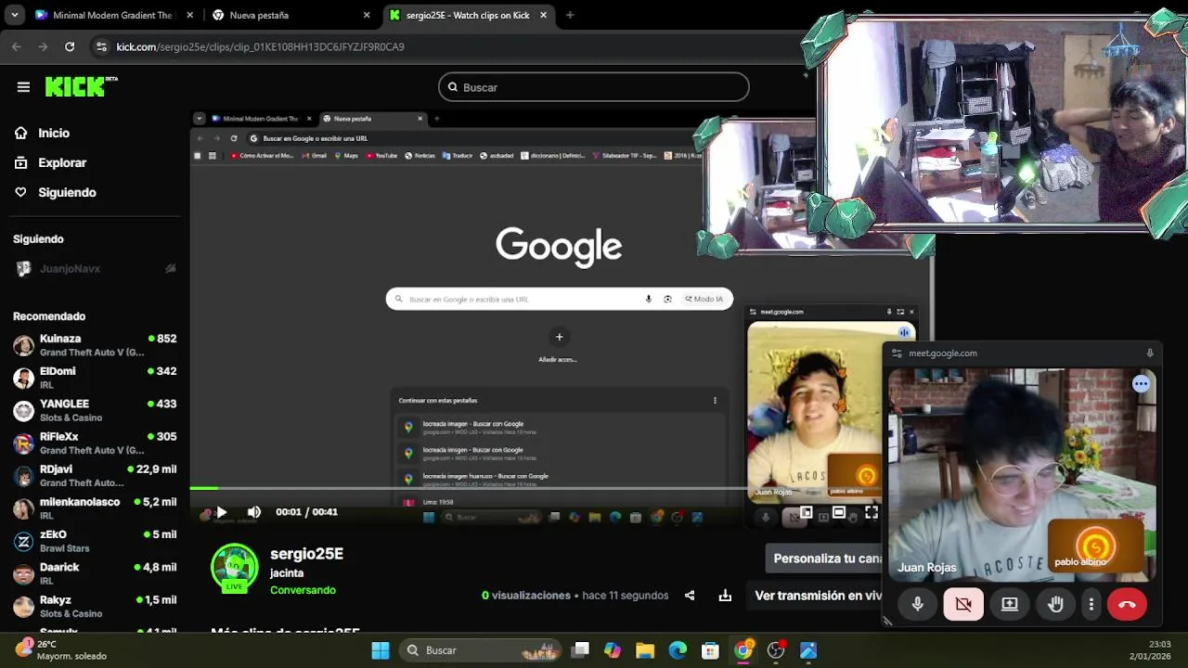Focus the Kick Buscar search field
The width and height of the screenshot is (1188, 668).
594,87
